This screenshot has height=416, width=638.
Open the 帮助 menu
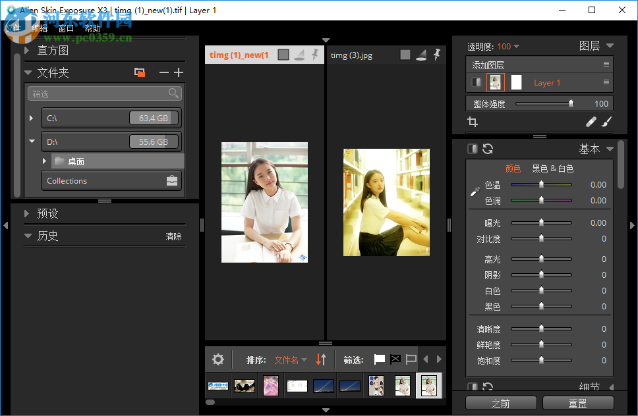point(92,28)
